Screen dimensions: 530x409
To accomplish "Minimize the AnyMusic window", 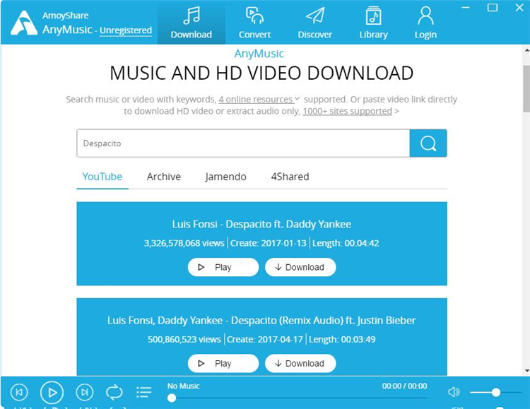I will [466, 8].
